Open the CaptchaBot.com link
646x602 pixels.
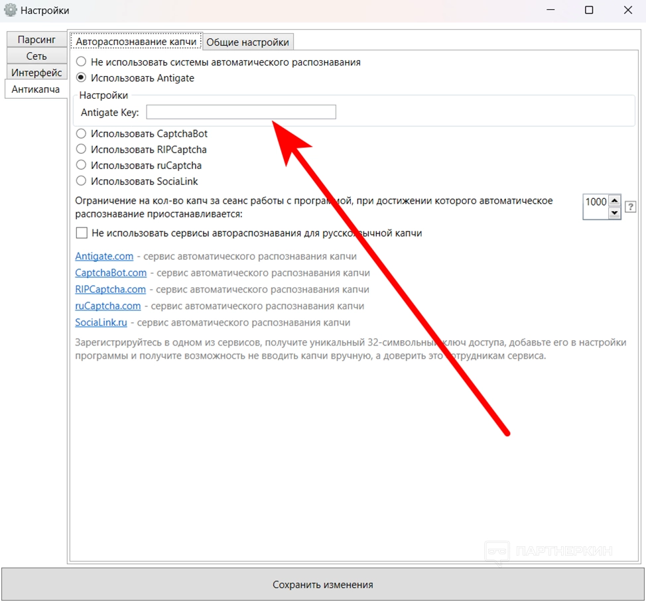tap(111, 272)
